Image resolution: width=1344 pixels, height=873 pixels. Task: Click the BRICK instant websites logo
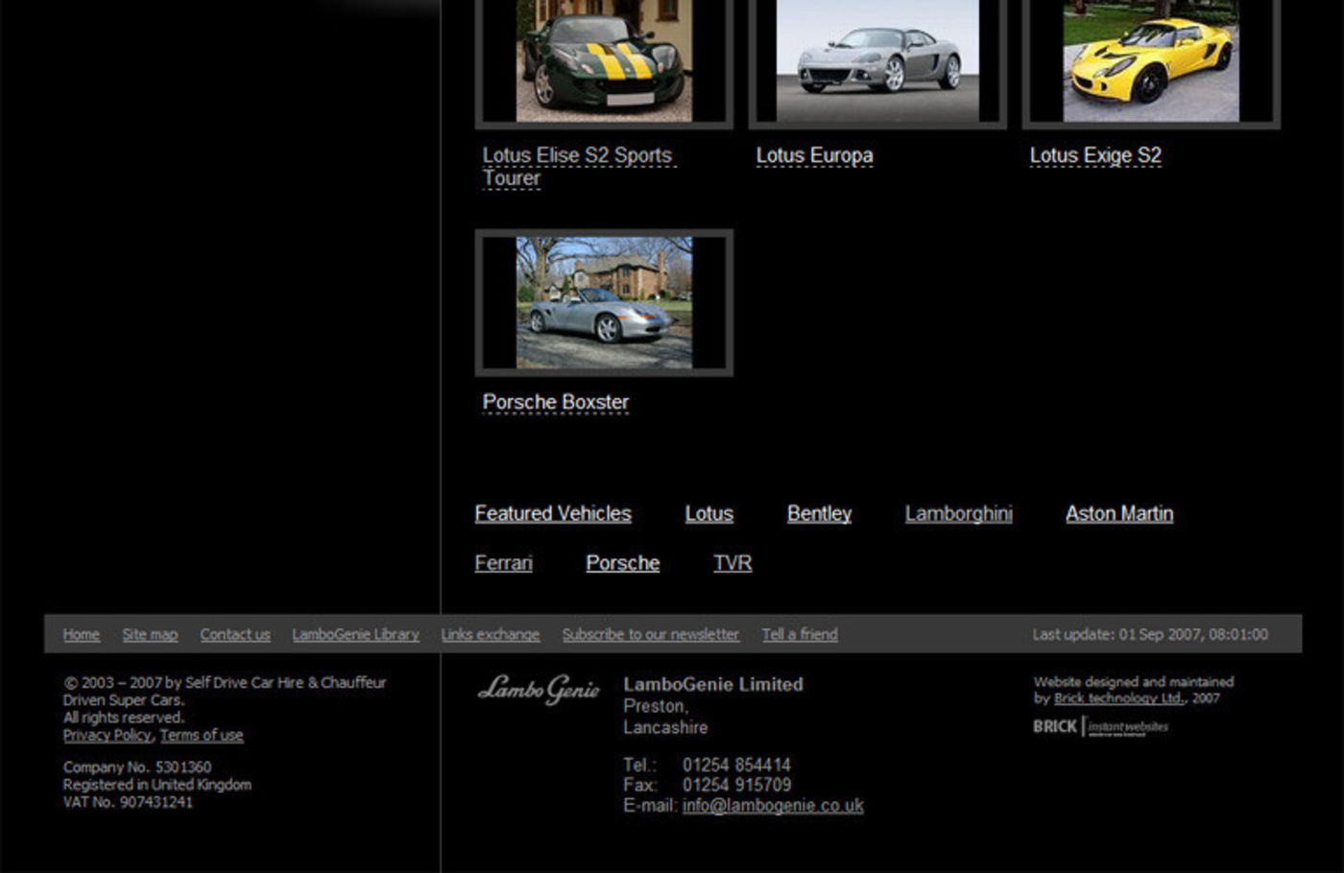point(1100,726)
